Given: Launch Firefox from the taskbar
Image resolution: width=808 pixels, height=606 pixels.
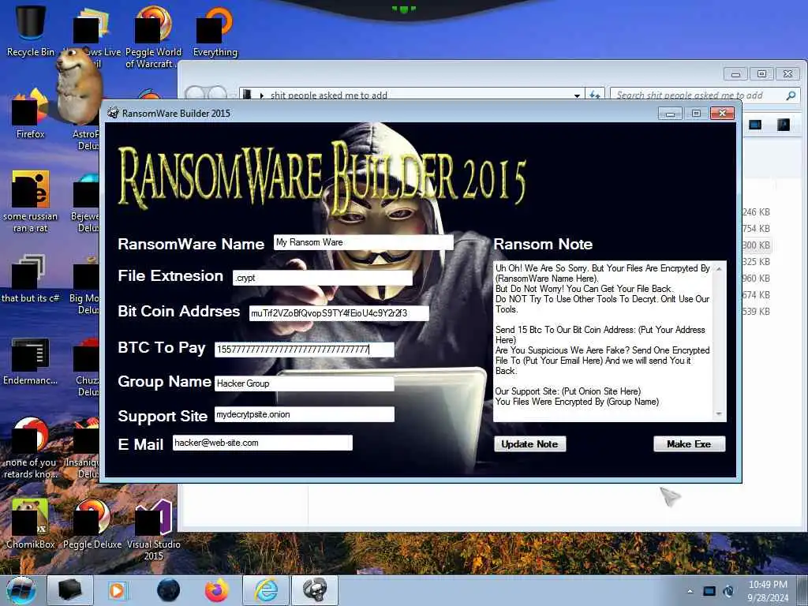Looking at the screenshot, I should tap(217, 590).
